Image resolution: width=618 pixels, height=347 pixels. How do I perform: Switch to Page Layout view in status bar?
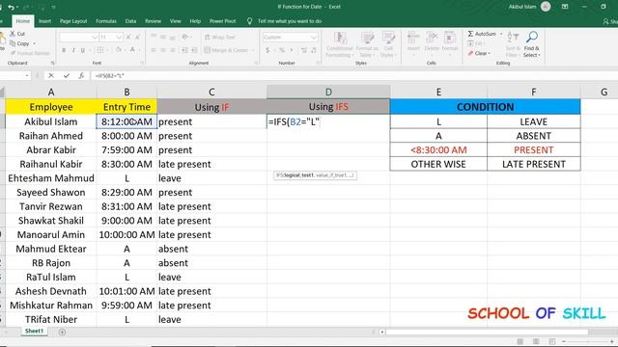536,341
